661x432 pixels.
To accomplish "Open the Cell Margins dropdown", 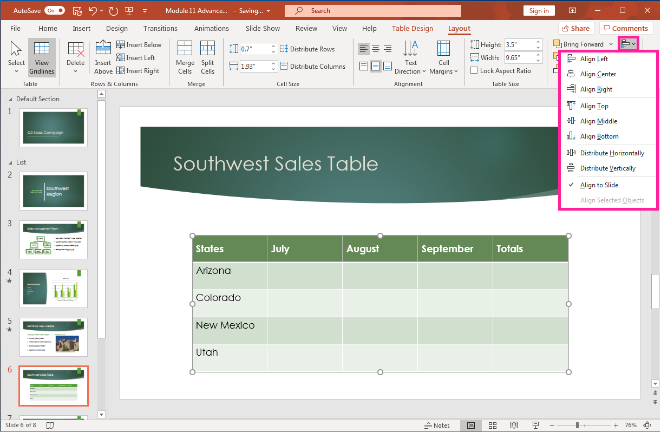I will (443, 56).
